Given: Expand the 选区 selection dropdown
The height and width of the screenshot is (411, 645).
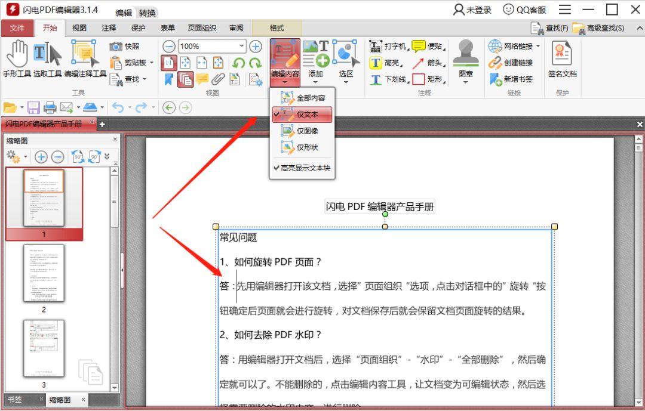Looking at the screenshot, I should click(x=346, y=82).
